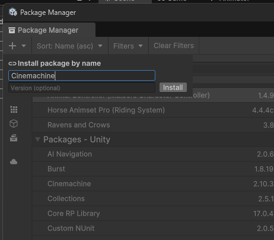
Task: Click the Package Manager window title icon
Action: [13, 12]
